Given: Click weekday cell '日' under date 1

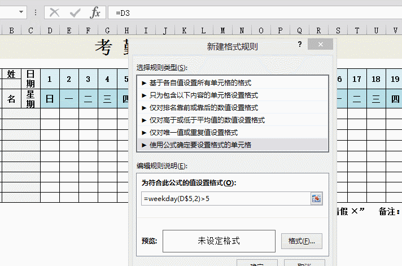Looking at the screenshot, I should click(50, 98).
